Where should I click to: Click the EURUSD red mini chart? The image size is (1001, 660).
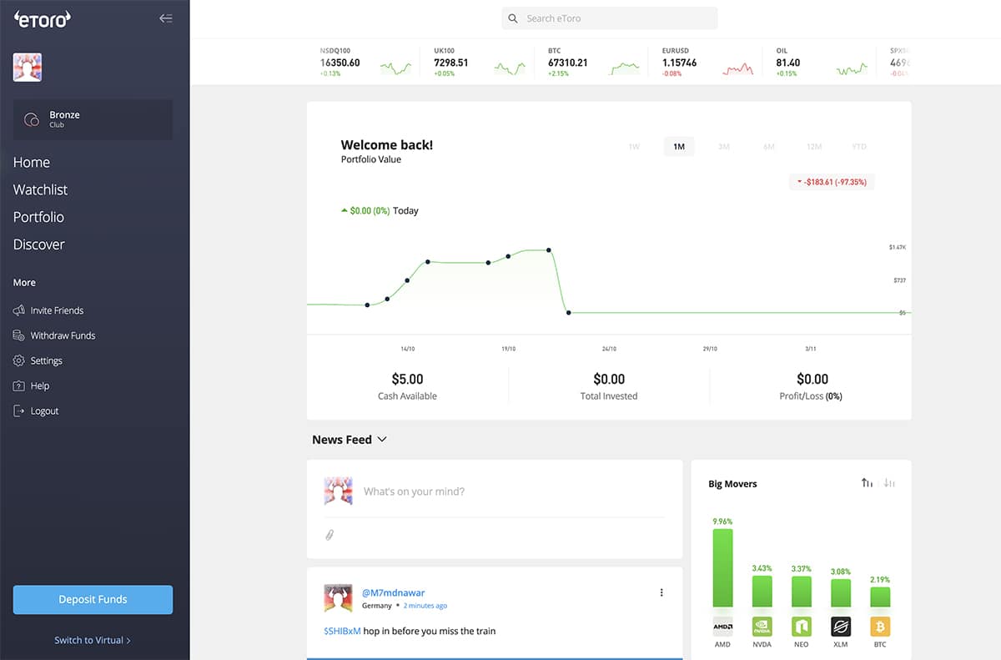(738, 68)
